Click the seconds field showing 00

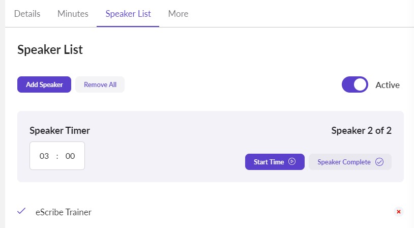click(70, 156)
